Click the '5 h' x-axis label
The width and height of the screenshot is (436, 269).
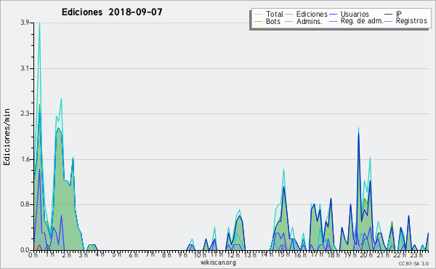[x=116, y=254]
